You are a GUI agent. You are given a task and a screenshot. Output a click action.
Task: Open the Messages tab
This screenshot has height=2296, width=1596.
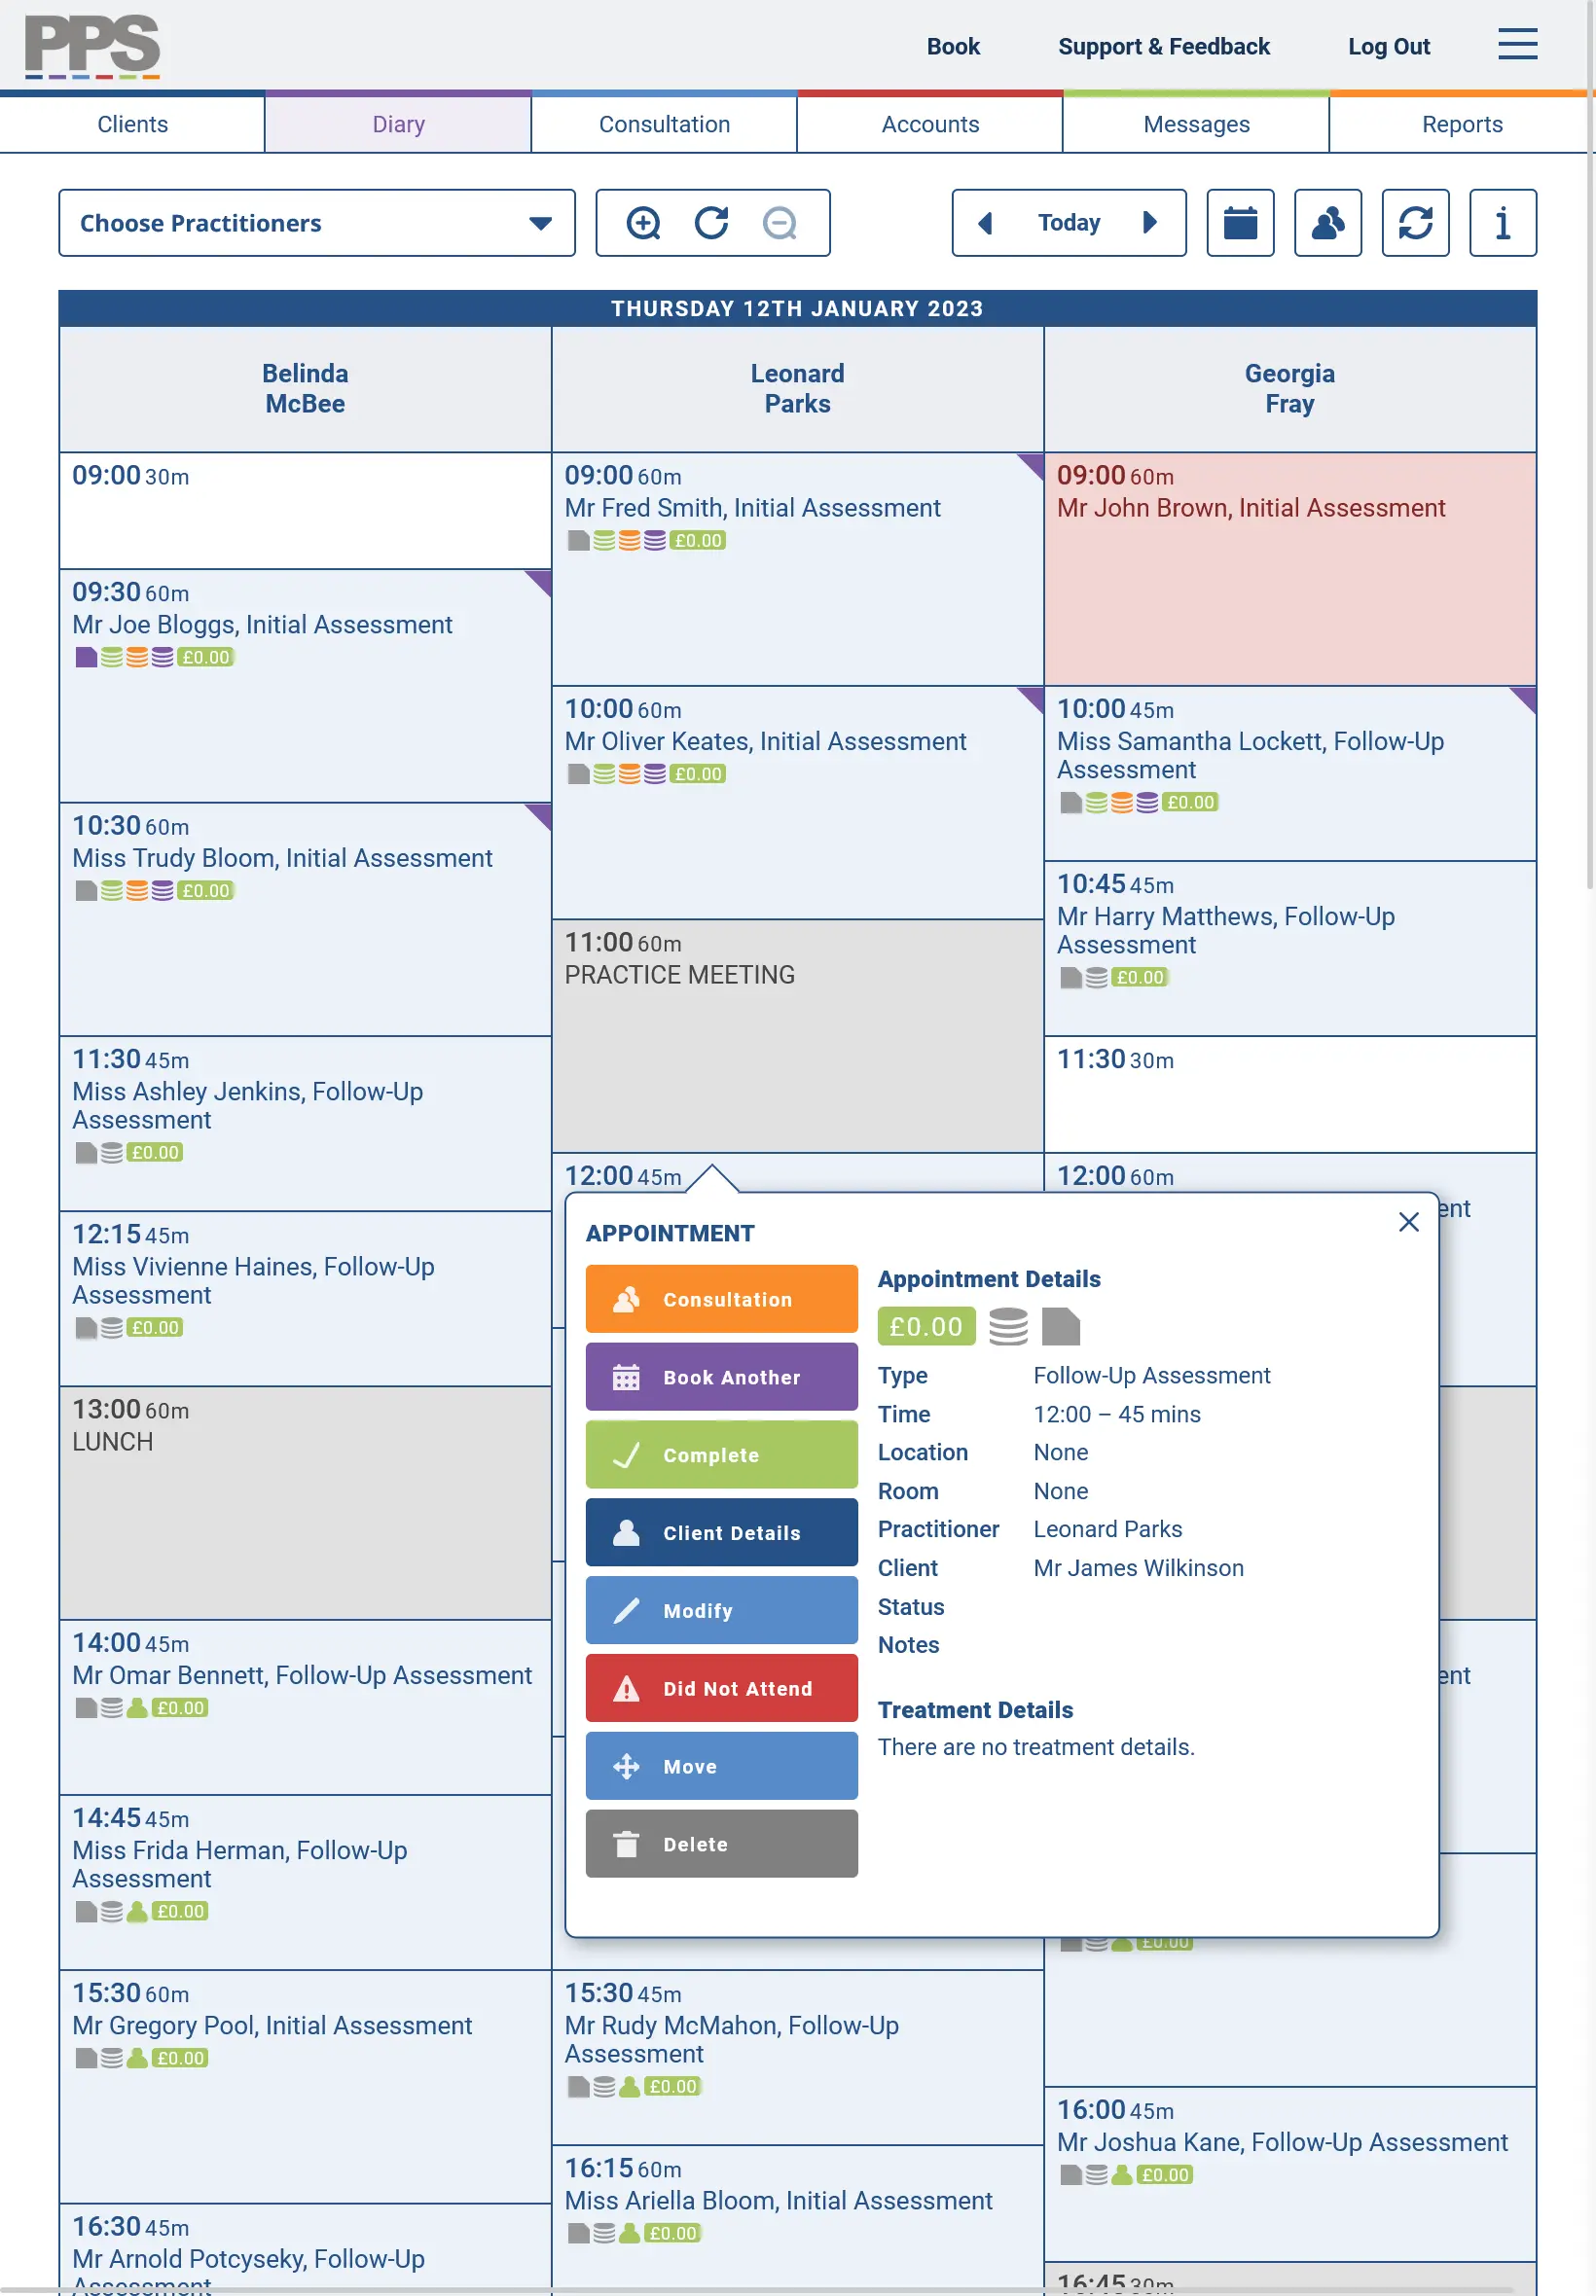click(1196, 124)
